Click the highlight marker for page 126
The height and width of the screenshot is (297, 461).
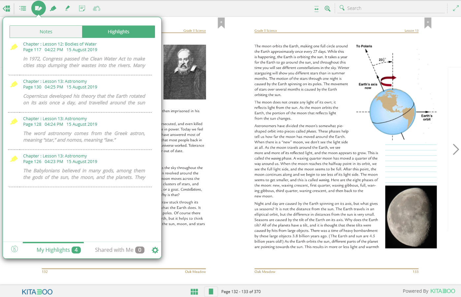tap(14, 159)
